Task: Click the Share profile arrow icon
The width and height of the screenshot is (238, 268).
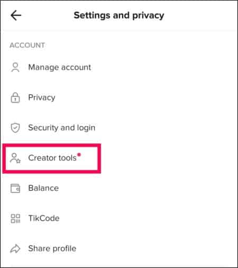Action: point(15,248)
